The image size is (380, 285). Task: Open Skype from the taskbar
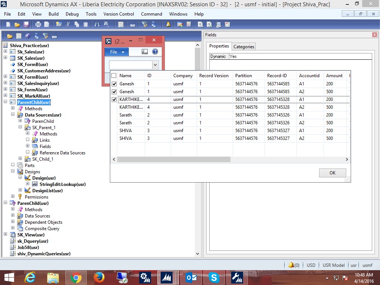pyautogui.click(x=214, y=277)
